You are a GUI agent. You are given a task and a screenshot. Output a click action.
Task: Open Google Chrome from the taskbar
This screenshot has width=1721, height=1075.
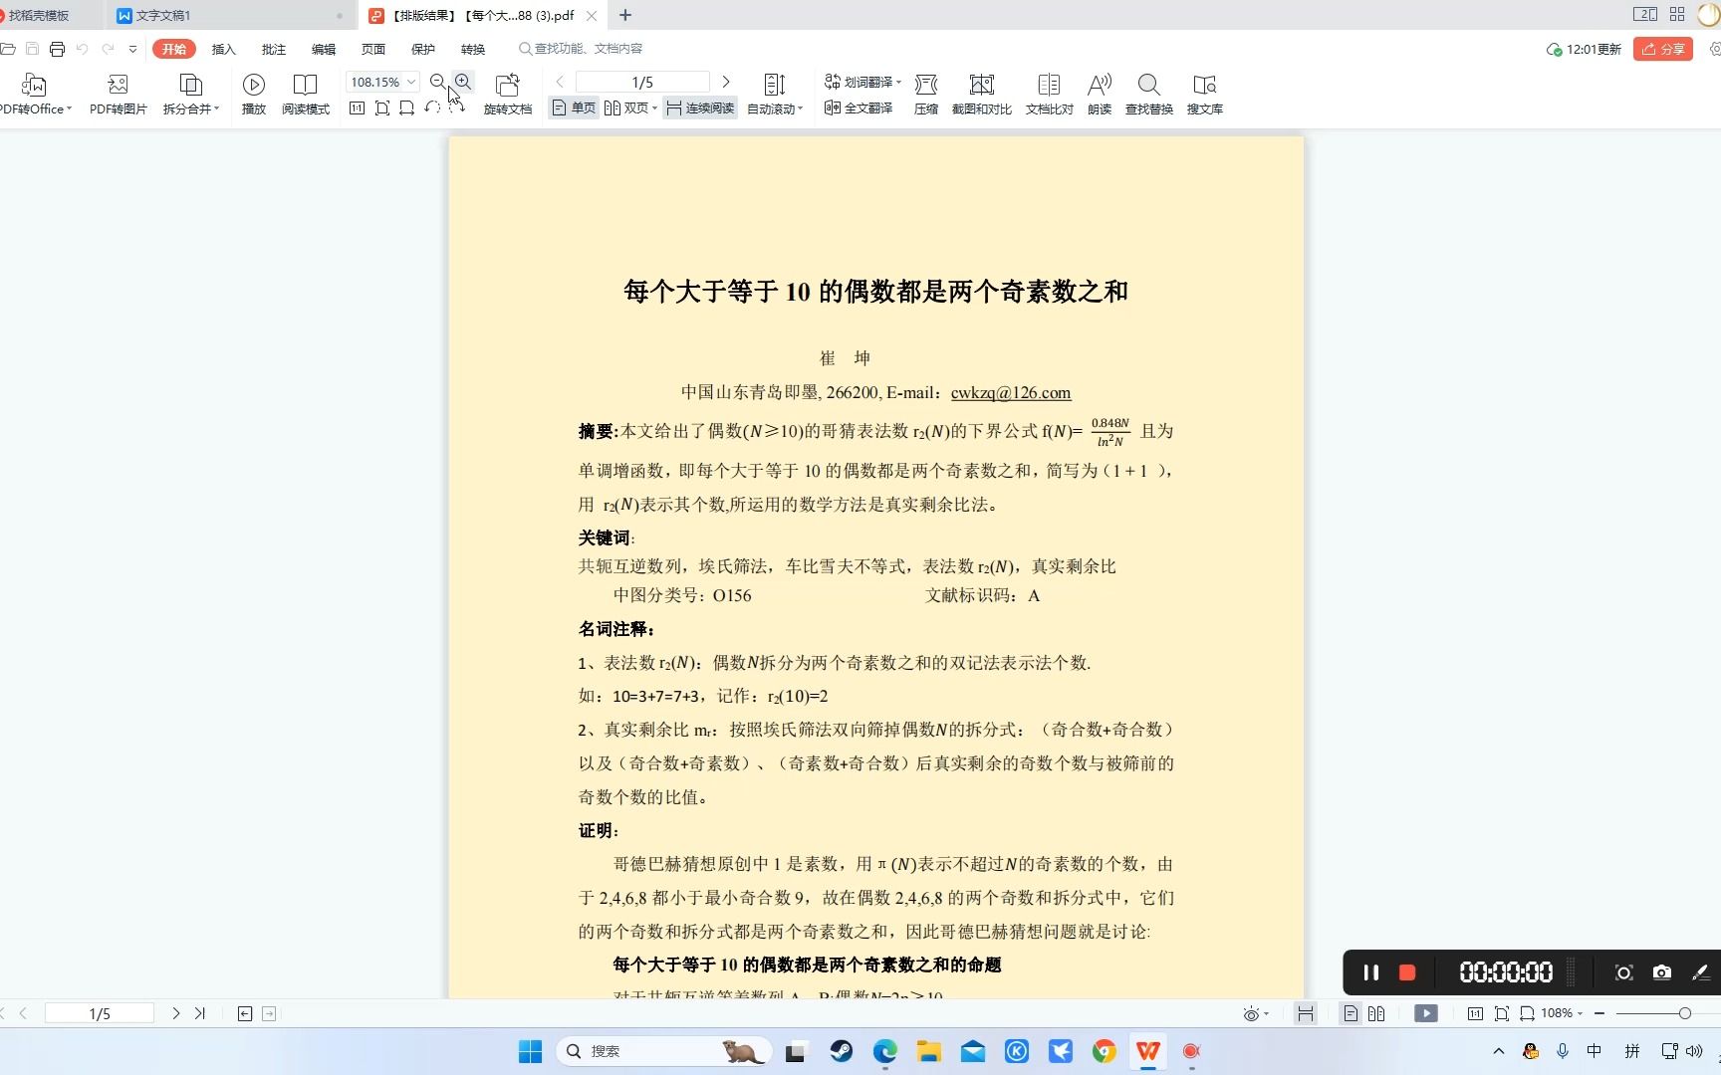[1104, 1051]
